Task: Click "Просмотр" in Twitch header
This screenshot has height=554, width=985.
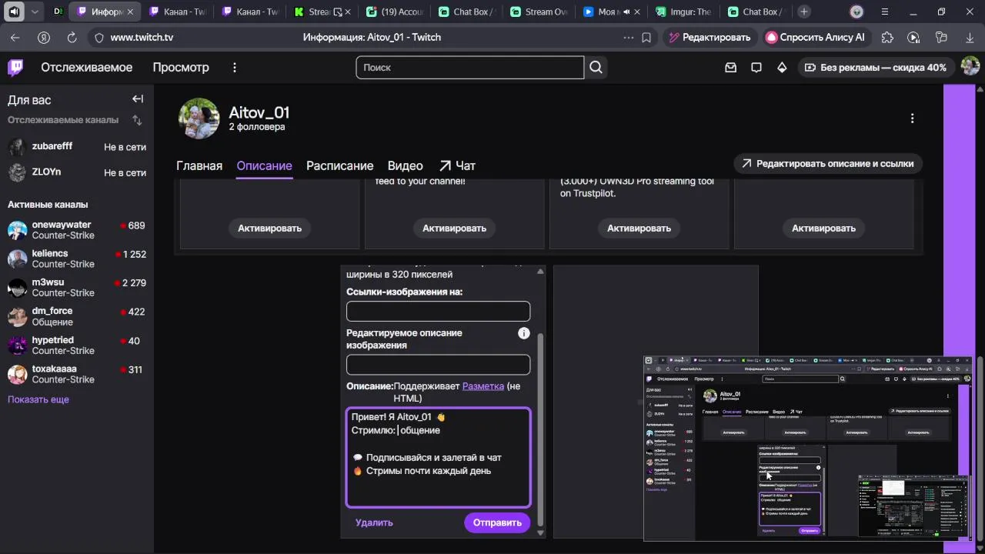Action: 181,68
